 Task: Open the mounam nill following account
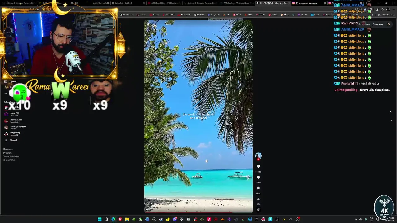(16, 121)
